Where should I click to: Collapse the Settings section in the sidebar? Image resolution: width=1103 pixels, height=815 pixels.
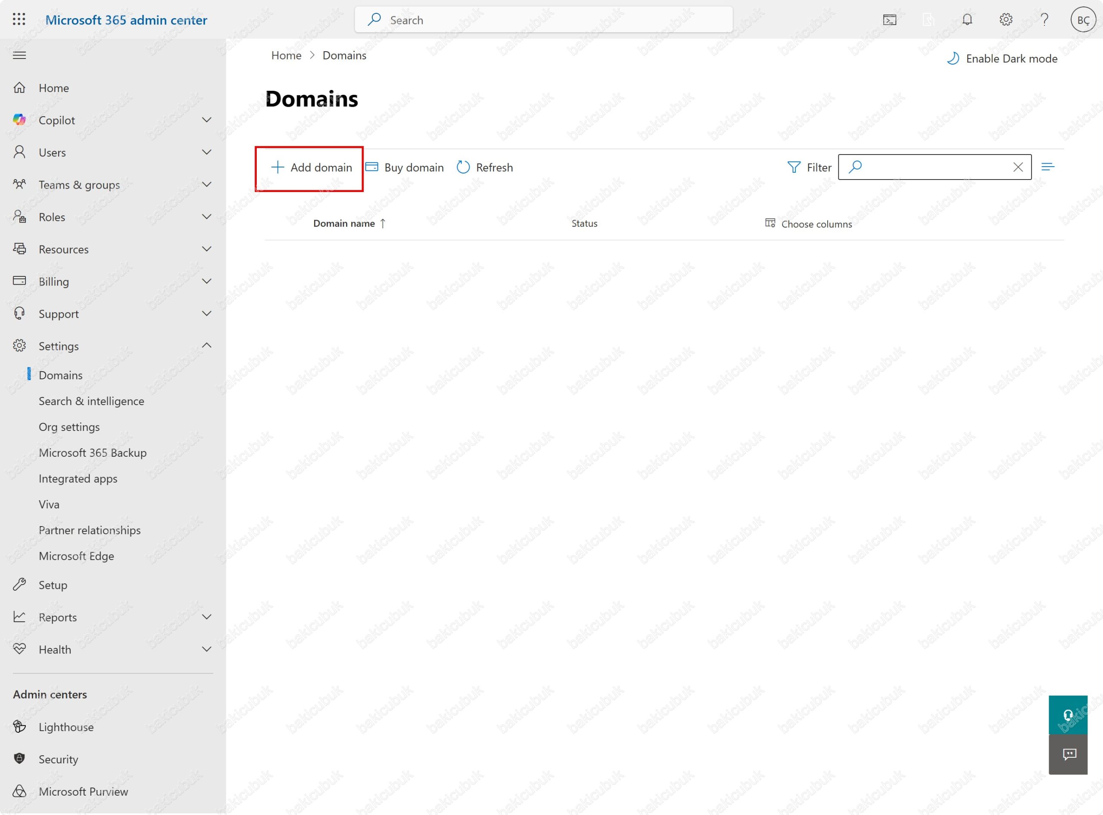point(58,346)
